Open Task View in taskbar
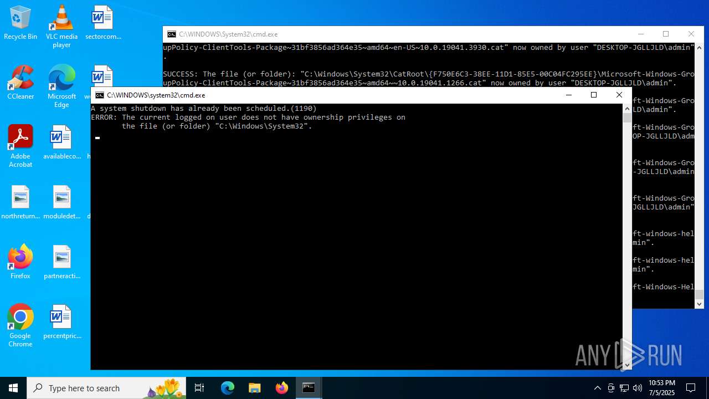Image resolution: width=709 pixels, height=399 pixels. [x=199, y=388]
